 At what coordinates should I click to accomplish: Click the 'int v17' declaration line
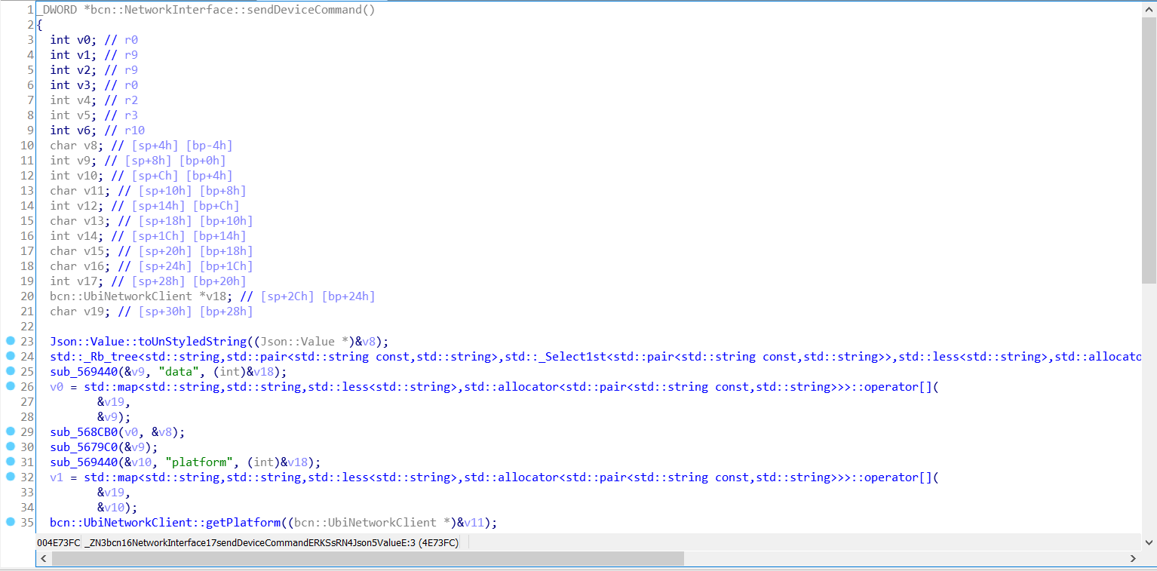(149, 281)
